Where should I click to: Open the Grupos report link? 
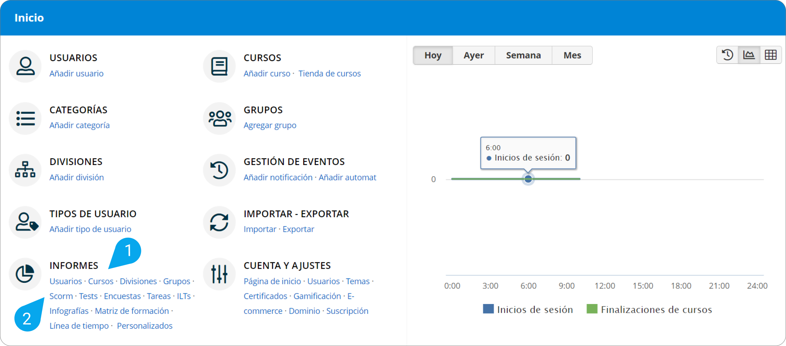[x=177, y=281]
